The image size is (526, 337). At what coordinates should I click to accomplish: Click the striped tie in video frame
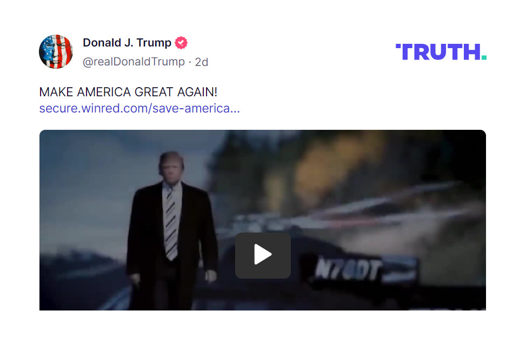[171, 223]
